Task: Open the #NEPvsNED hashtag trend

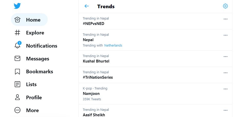Action: pos(94,24)
